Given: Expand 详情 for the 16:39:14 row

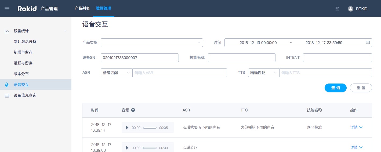Looking at the screenshot, I should coord(356,127).
